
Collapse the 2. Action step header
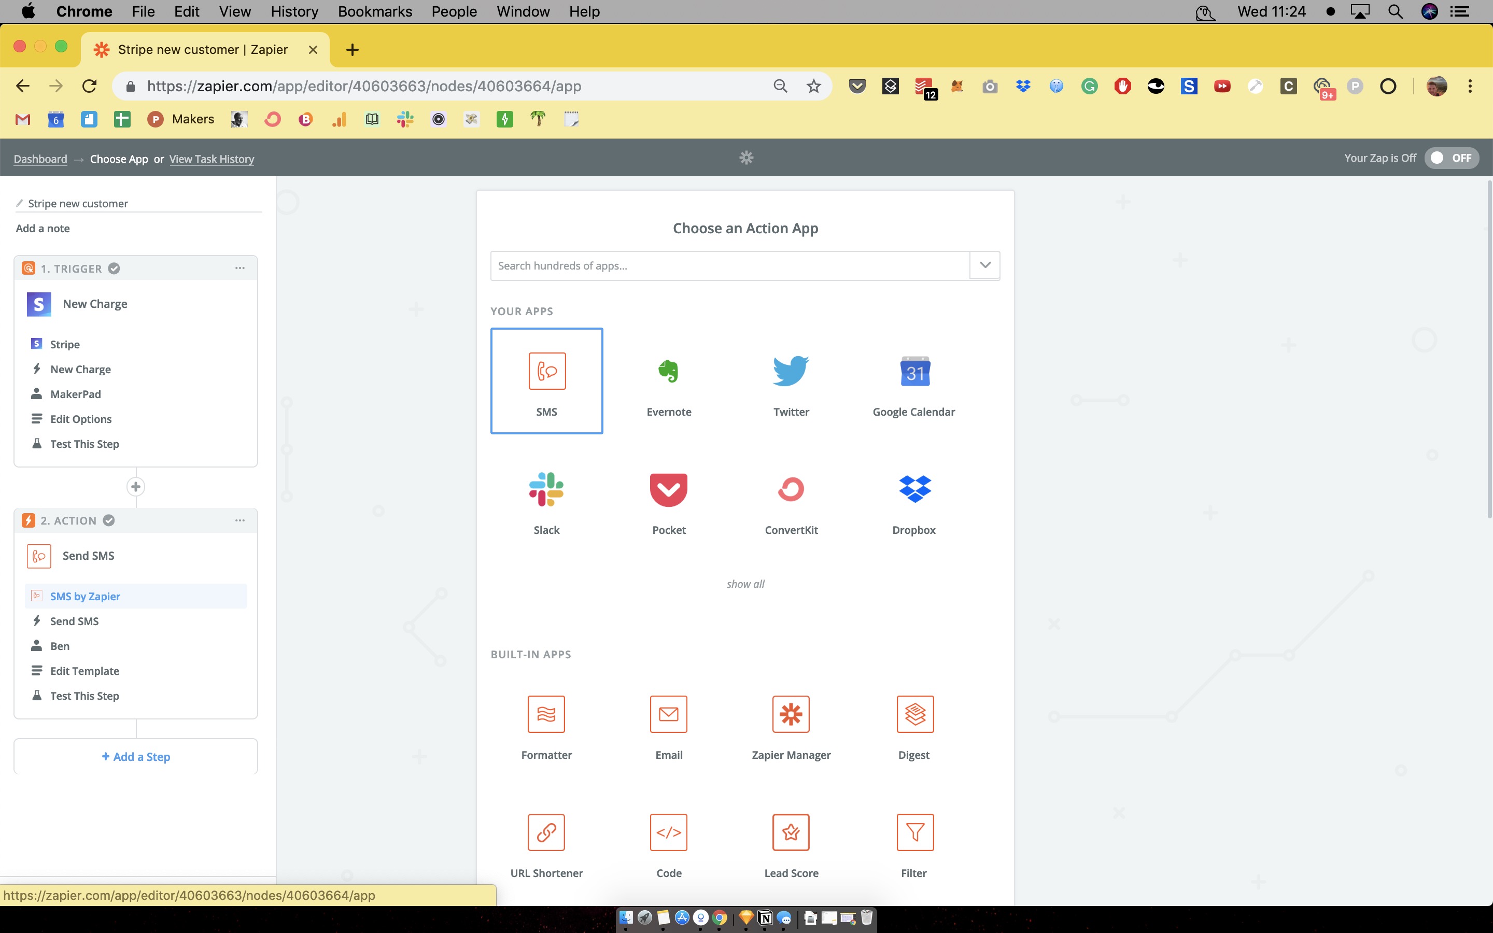pyautogui.click(x=136, y=520)
